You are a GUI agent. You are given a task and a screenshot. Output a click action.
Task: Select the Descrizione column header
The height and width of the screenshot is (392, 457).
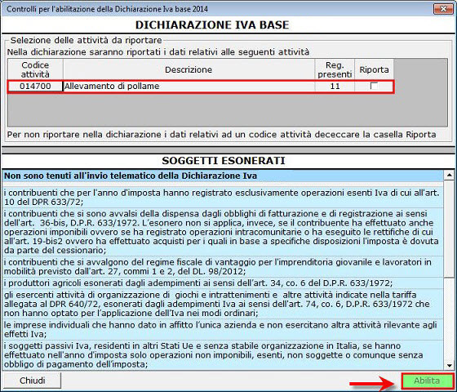point(189,69)
